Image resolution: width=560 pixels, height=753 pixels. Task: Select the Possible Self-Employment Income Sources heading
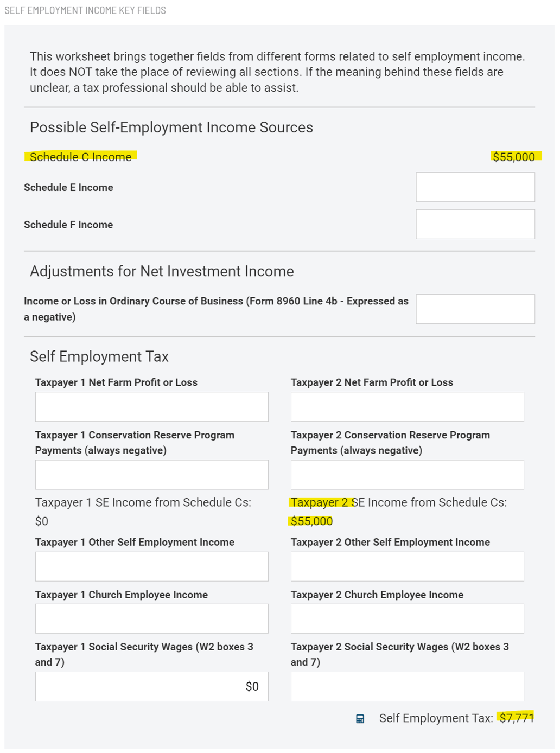click(172, 127)
